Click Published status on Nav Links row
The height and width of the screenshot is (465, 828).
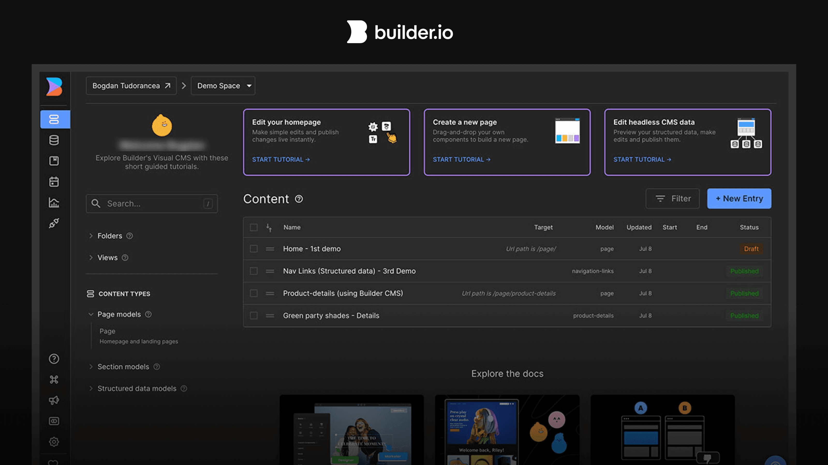click(744, 271)
